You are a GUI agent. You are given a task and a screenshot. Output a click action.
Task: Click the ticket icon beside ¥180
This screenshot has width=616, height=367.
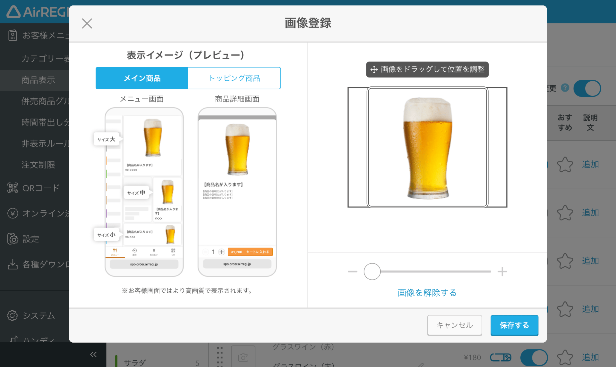point(501,357)
